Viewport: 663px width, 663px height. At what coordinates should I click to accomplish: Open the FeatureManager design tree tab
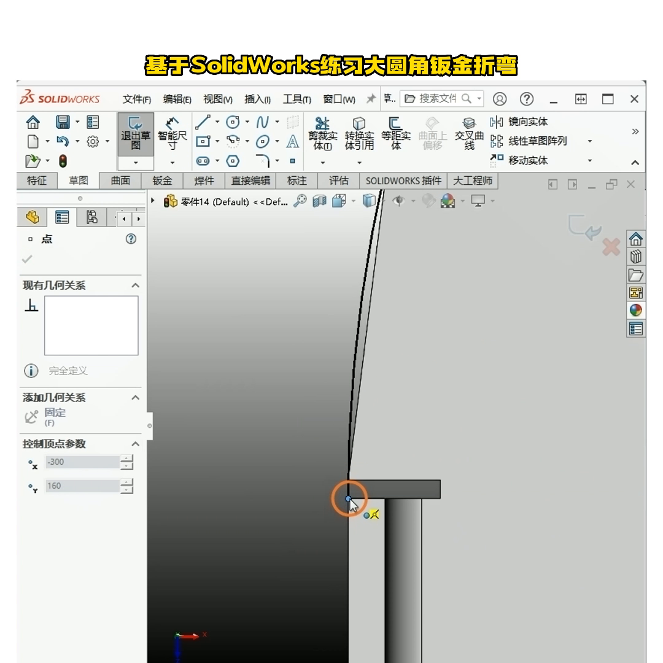(33, 217)
